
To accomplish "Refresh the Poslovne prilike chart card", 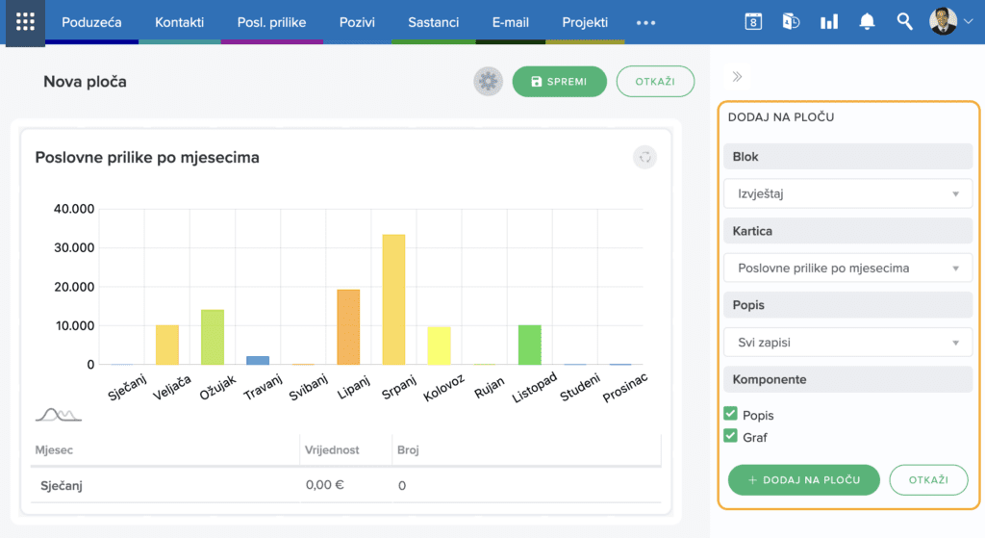I will coord(644,157).
